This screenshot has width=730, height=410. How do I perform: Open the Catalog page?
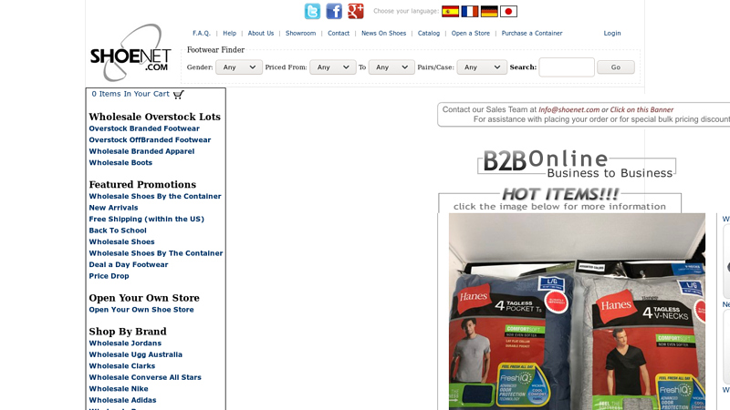pos(429,33)
